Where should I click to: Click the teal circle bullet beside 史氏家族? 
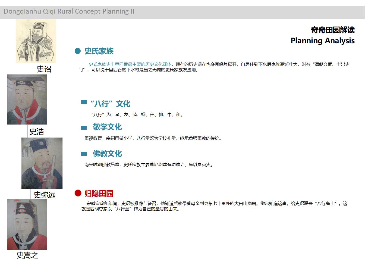click(78, 51)
